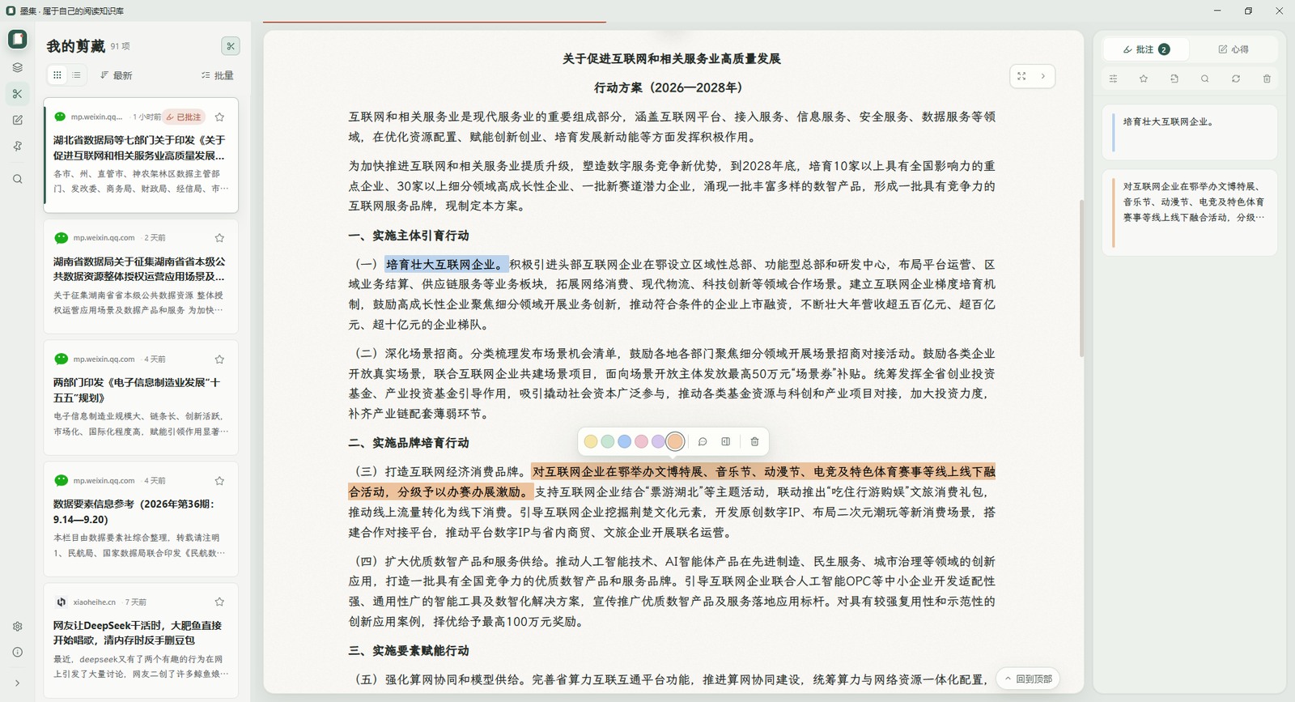Switch to list view of clippings
This screenshot has width=1295, height=702.
pos(76,75)
